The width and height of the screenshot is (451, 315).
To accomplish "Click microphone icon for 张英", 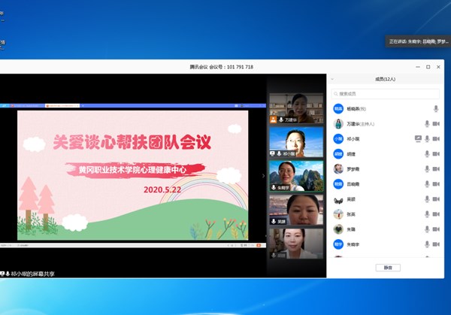I will pyautogui.click(x=427, y=214).
